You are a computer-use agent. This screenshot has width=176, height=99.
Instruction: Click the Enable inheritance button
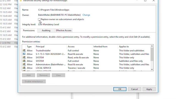[x=34, y=81]
